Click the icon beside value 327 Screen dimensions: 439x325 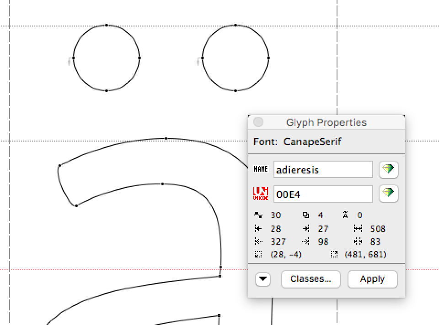point(258,241)
